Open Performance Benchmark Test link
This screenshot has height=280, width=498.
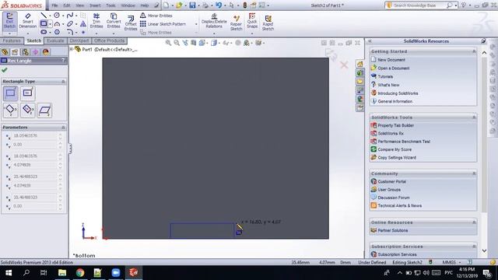(404, 142)
